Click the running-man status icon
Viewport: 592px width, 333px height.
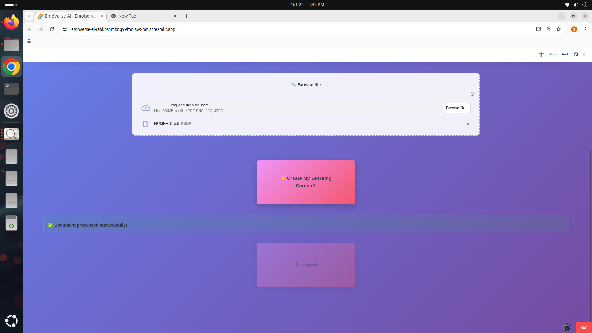coord(541,55)
